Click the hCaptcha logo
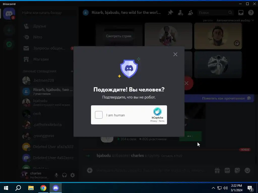The image size is (258, 193). [157, 112]
